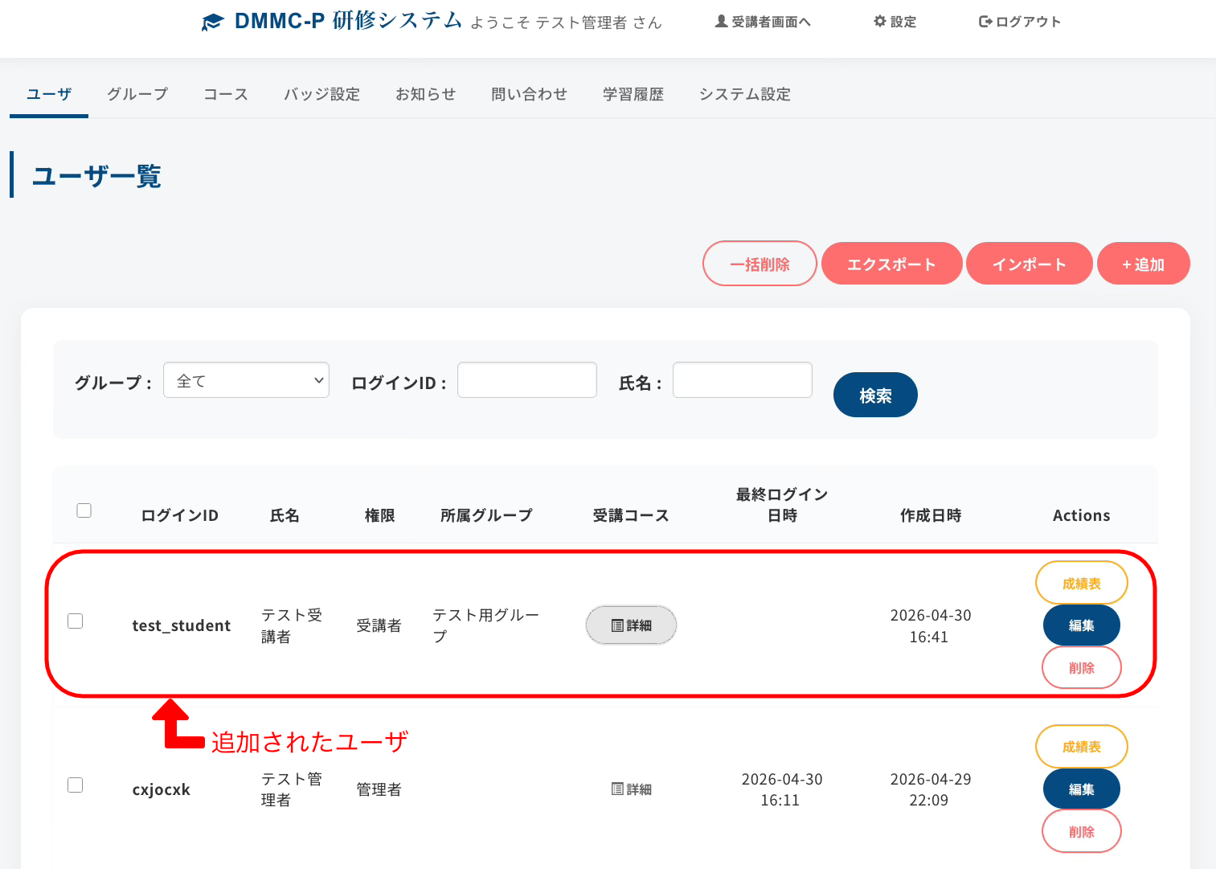The width and height of the screenshot is (1216, 869).
Task: Click the エクスポート button
Action: coord(891,264)
